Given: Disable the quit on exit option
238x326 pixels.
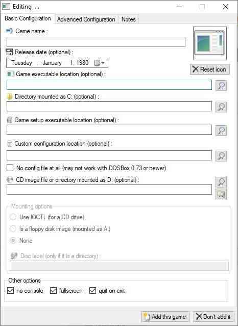Looking at the screenshot, I should [x=93, y=290].
